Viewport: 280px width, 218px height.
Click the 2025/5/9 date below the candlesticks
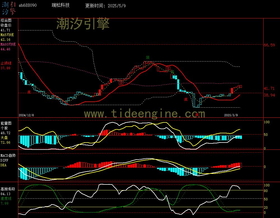pyautogui.click(x=231, y=115)
